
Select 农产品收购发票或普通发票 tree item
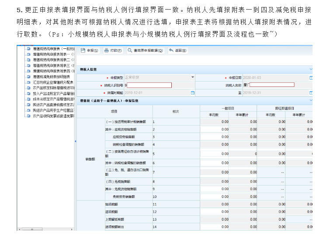53,116
